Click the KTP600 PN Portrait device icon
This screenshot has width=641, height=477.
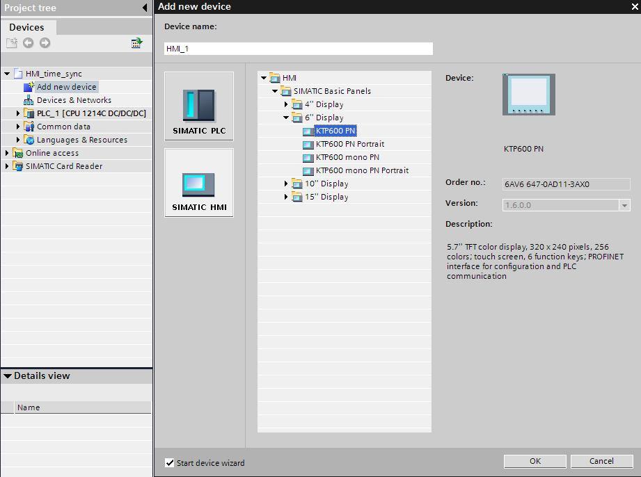pos(308,145)
